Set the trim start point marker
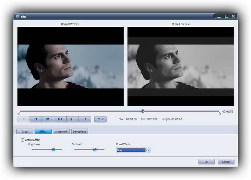This screenshot has width=251, height=180. [72, 119]
